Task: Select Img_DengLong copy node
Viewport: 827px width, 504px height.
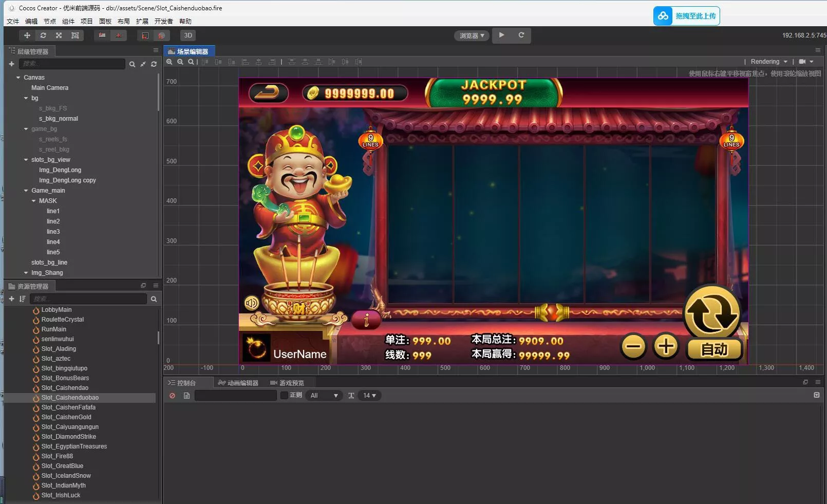Action: coord(67,180)
